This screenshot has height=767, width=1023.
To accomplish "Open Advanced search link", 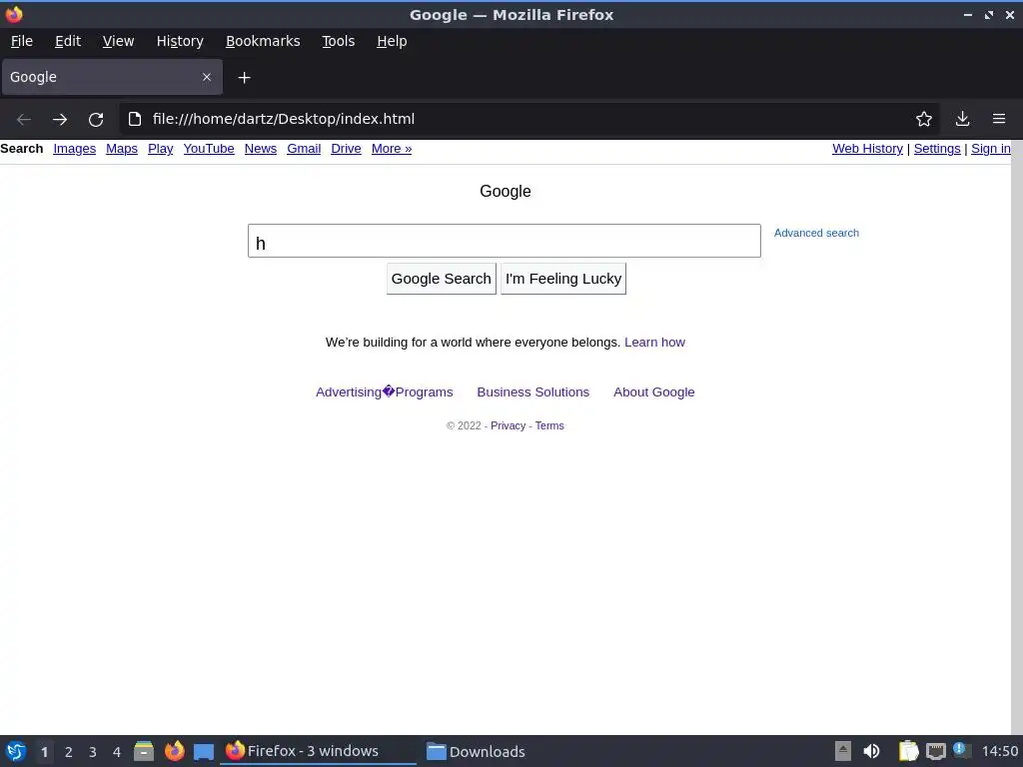I will click(816, 233).
